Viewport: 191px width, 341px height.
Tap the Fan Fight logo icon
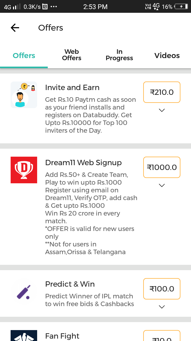click(x=24, y=336)
